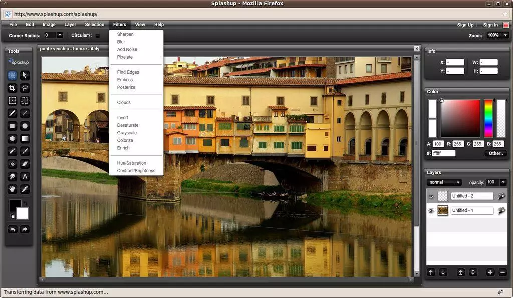The height and width of the screenshot is (298, 513).
Task: Expand the Zoom percentage dropdown
Action: [x=505, y=35]
